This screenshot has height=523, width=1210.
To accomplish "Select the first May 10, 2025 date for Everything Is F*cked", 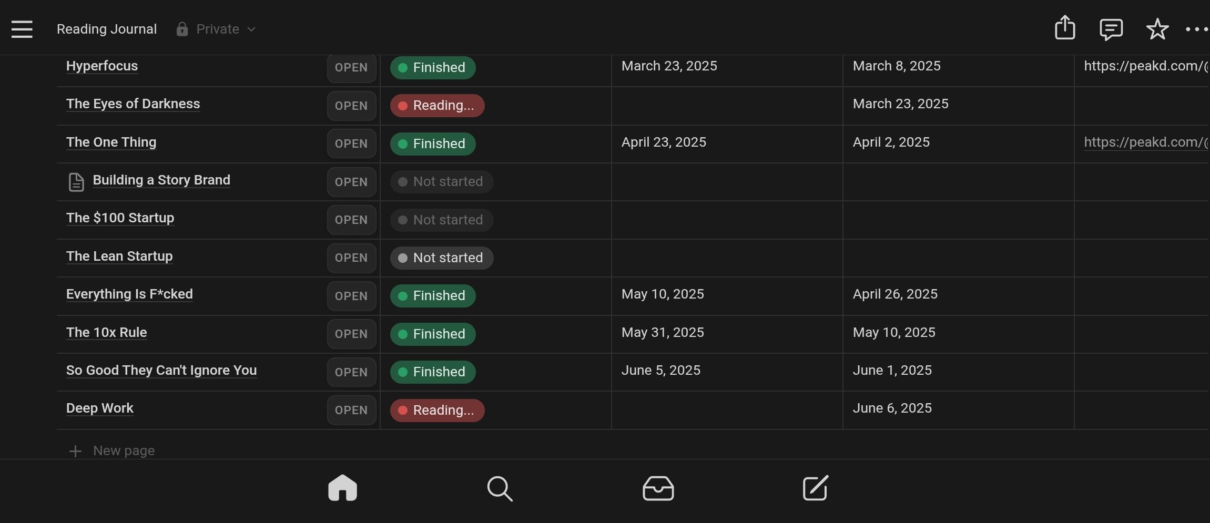I will pyautogui.click(x=663, y=294).
